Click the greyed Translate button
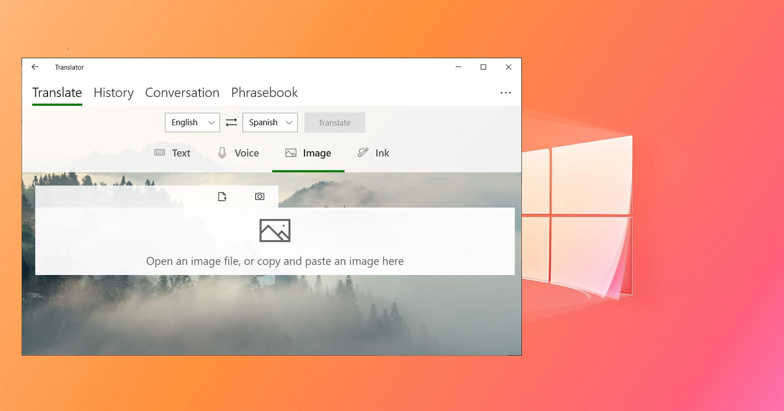The image size is (784, 411). (335, 122)
